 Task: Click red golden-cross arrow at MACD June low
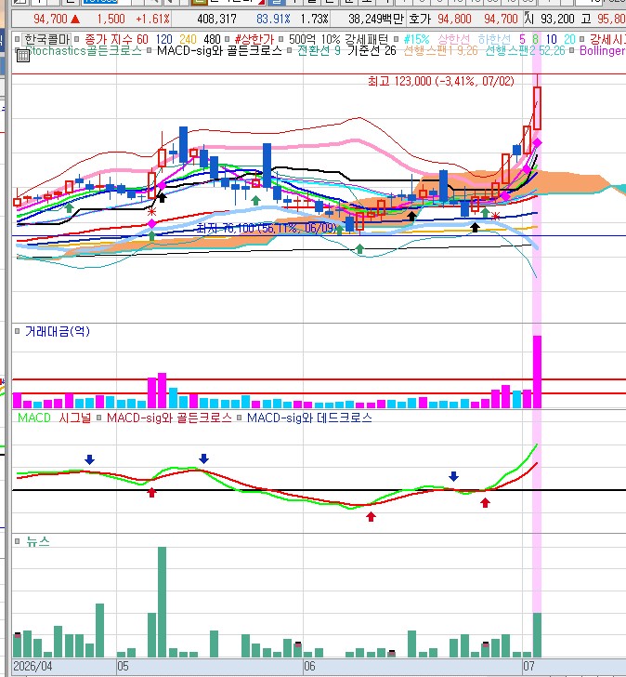point(371,516)
